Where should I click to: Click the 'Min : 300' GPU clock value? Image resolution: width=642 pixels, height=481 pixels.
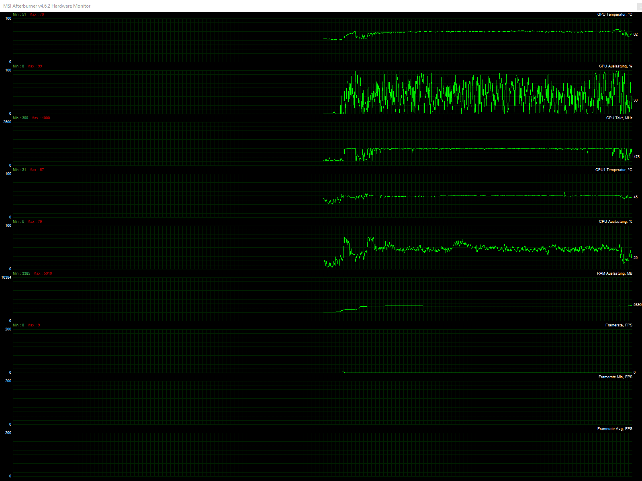pos(20,118)
